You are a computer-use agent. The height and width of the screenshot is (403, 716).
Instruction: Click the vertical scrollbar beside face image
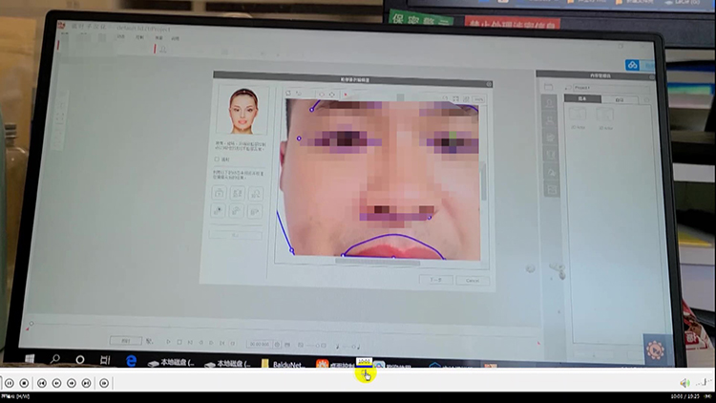pyautogui.click(x=484, y=181)
